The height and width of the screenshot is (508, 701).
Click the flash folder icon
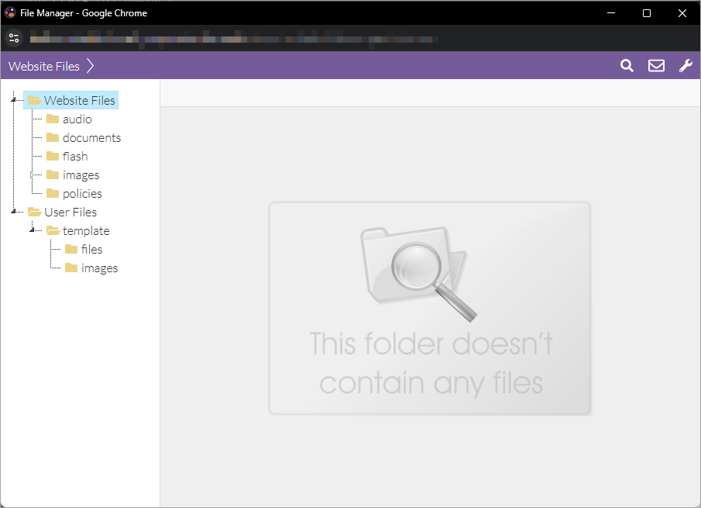point(53,156)
